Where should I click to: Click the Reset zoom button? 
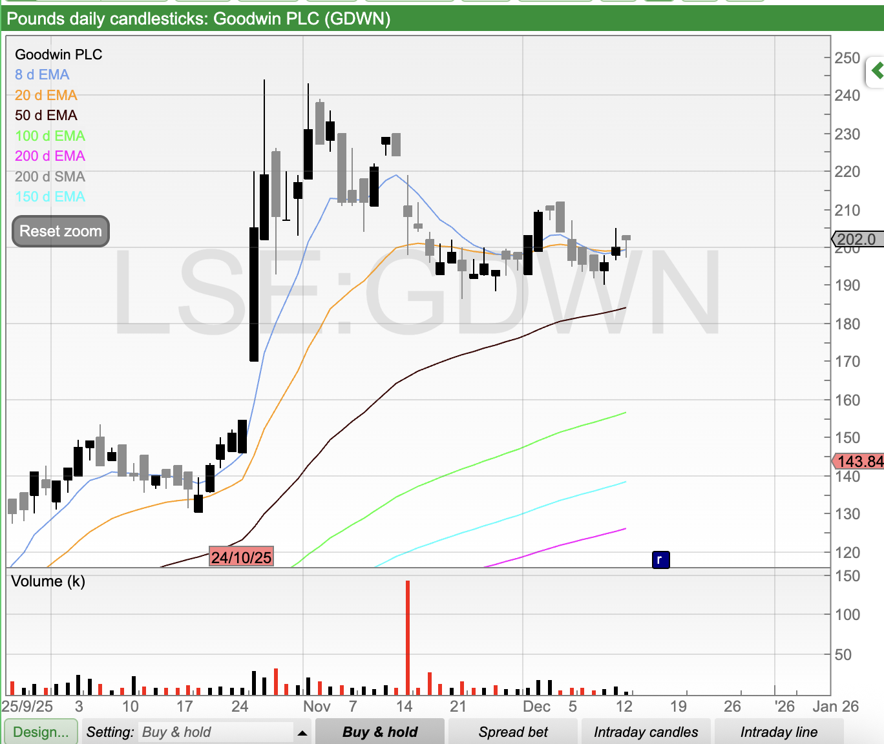(61, 231)
